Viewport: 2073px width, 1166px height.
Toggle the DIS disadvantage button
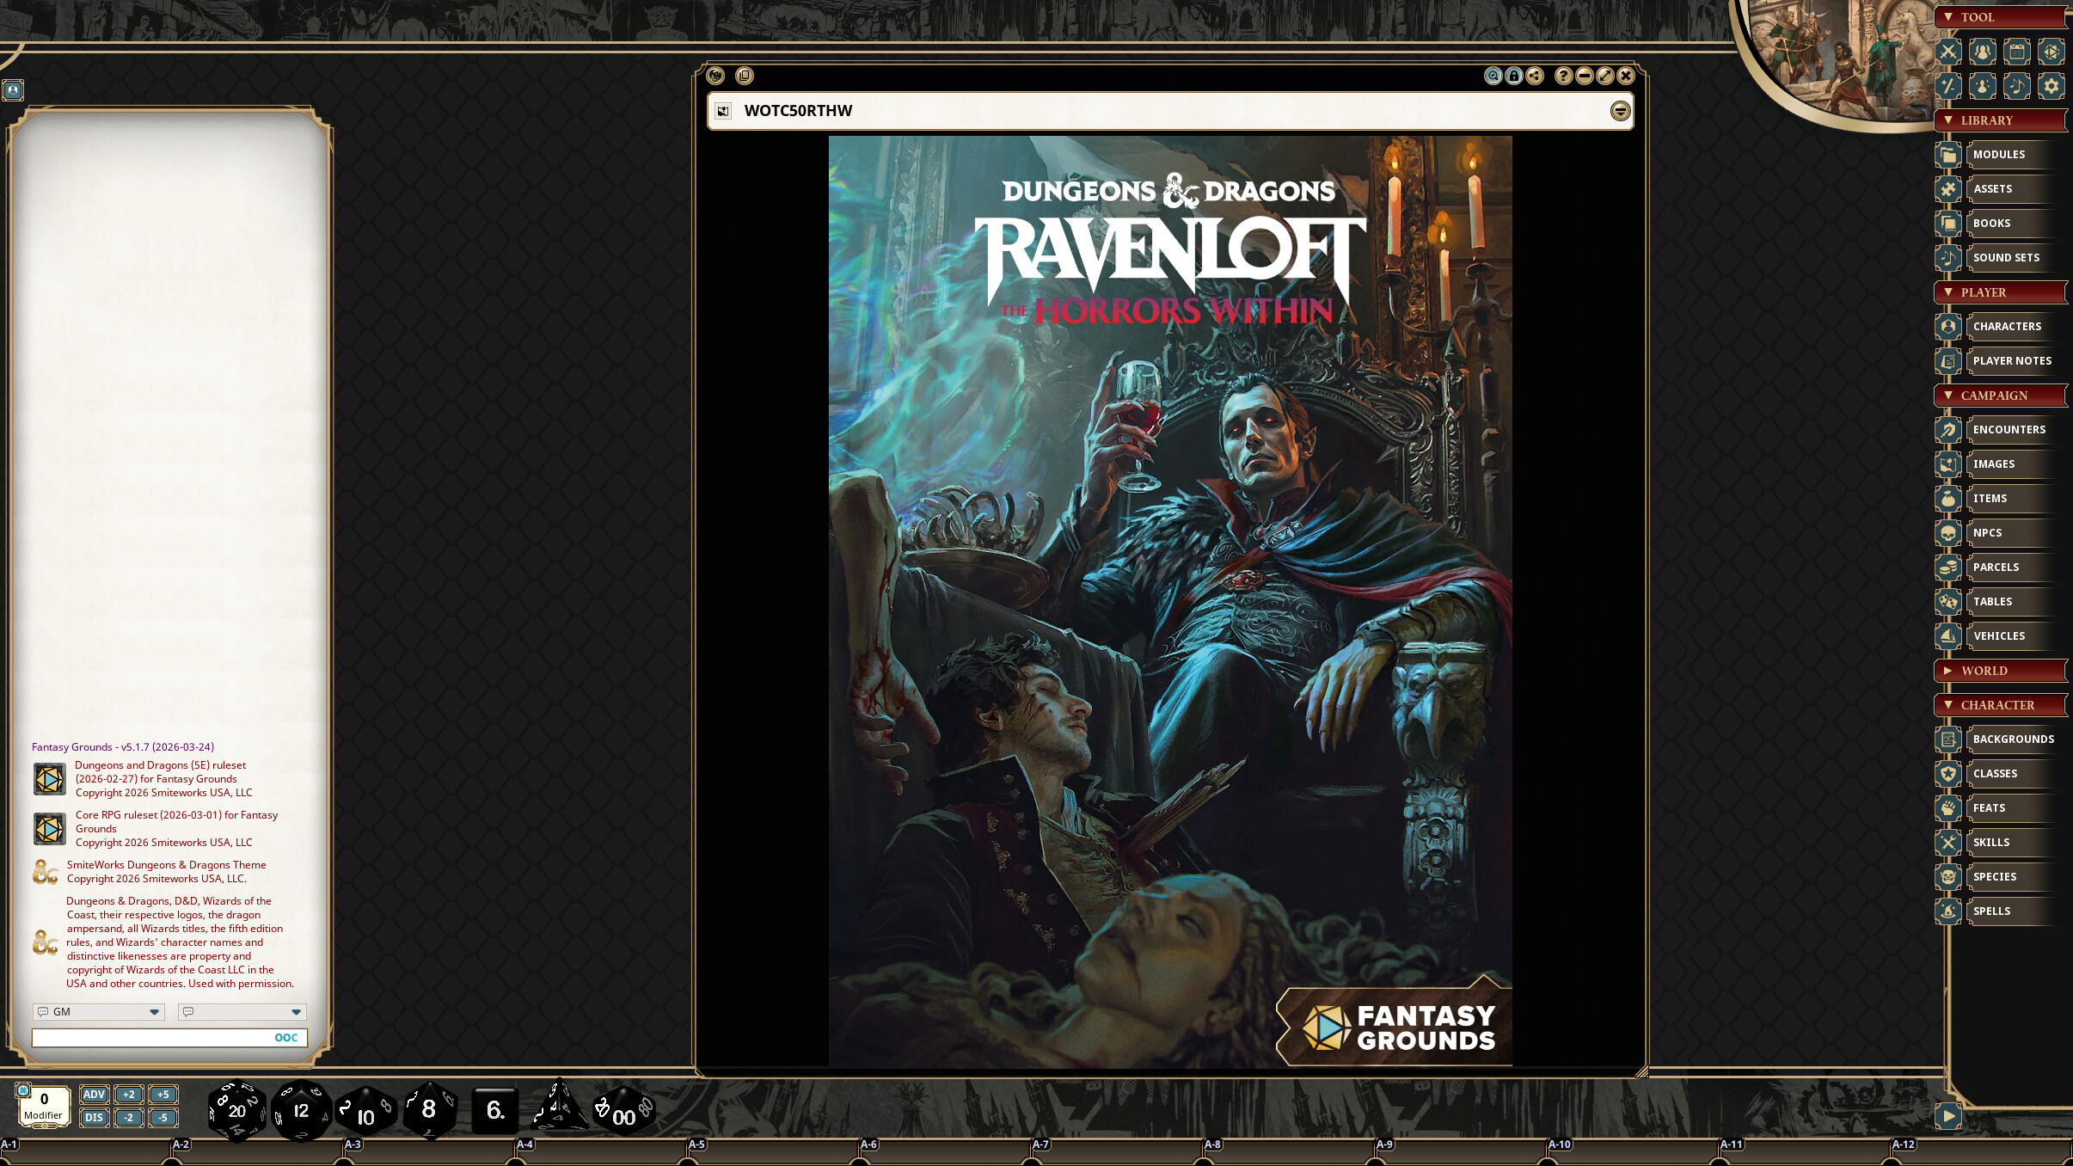(94, 1118)
